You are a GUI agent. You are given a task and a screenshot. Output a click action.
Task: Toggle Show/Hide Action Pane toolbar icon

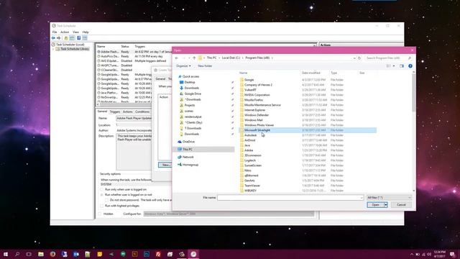(x=85, y=38)
